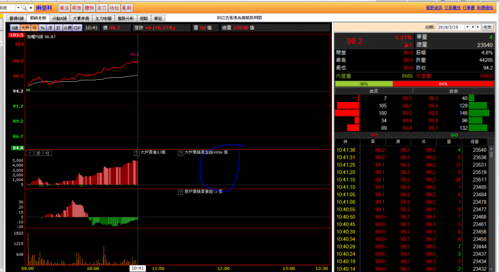Open the 大單券商 tab

pyautogui.click(x=81, y=19)
